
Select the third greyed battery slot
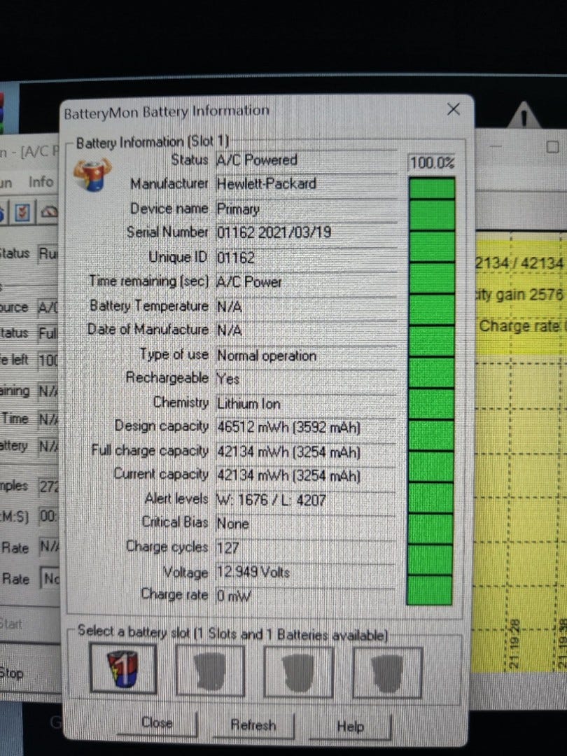tap(298, 673)
